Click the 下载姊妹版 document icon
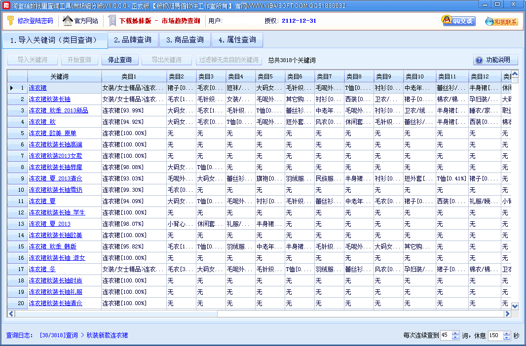This screenshot has width=526, height=346. [112, 21]
